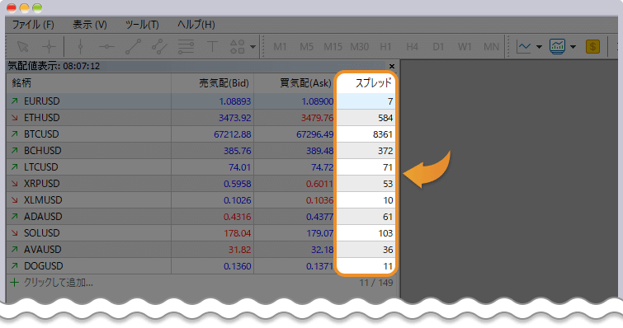Select the DOGUSD symbol row
This screenshot has width=623, height=328.
coord(201,265)
